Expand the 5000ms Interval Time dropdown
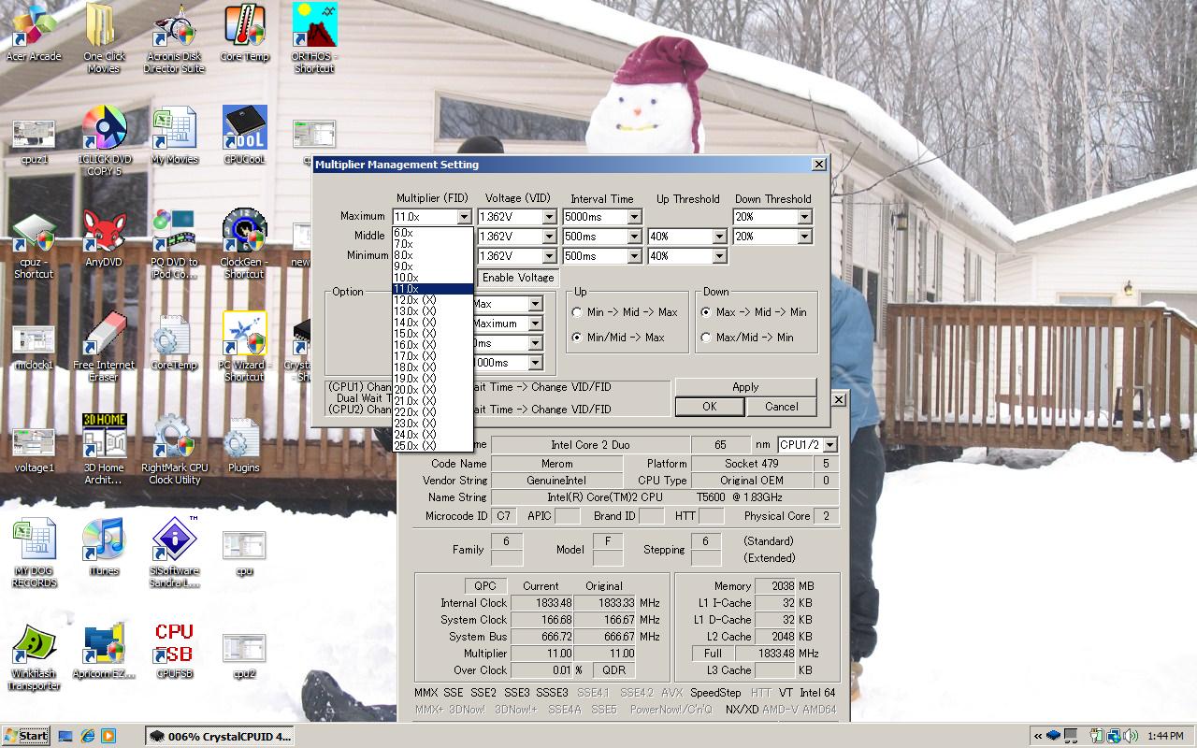 (x=633, y=217)
